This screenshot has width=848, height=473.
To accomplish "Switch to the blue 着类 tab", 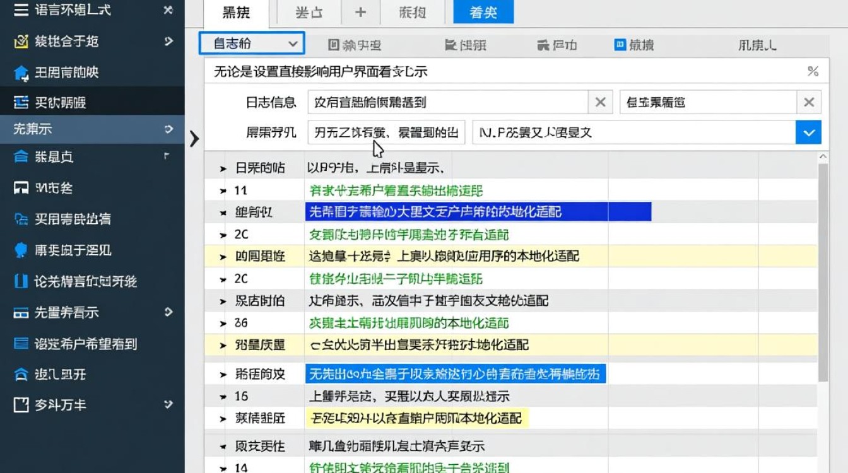I will point(482,11).
